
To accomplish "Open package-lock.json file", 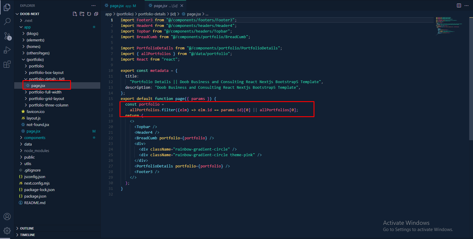I will pyautogui.click(x=57, y=190).
